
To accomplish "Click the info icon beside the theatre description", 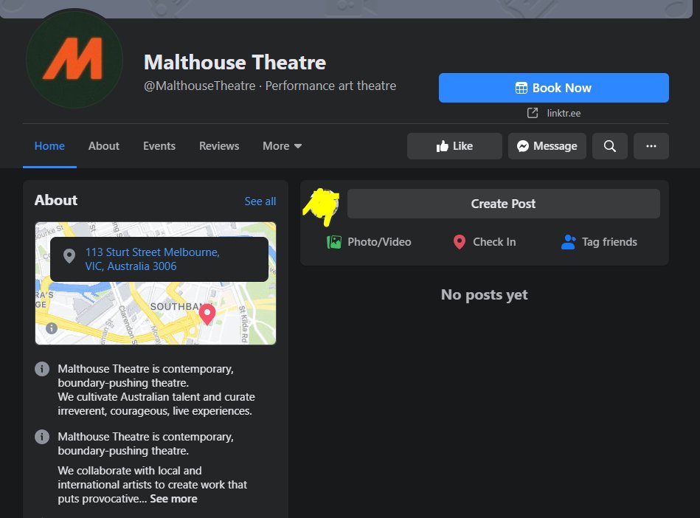I will point(42,368).
